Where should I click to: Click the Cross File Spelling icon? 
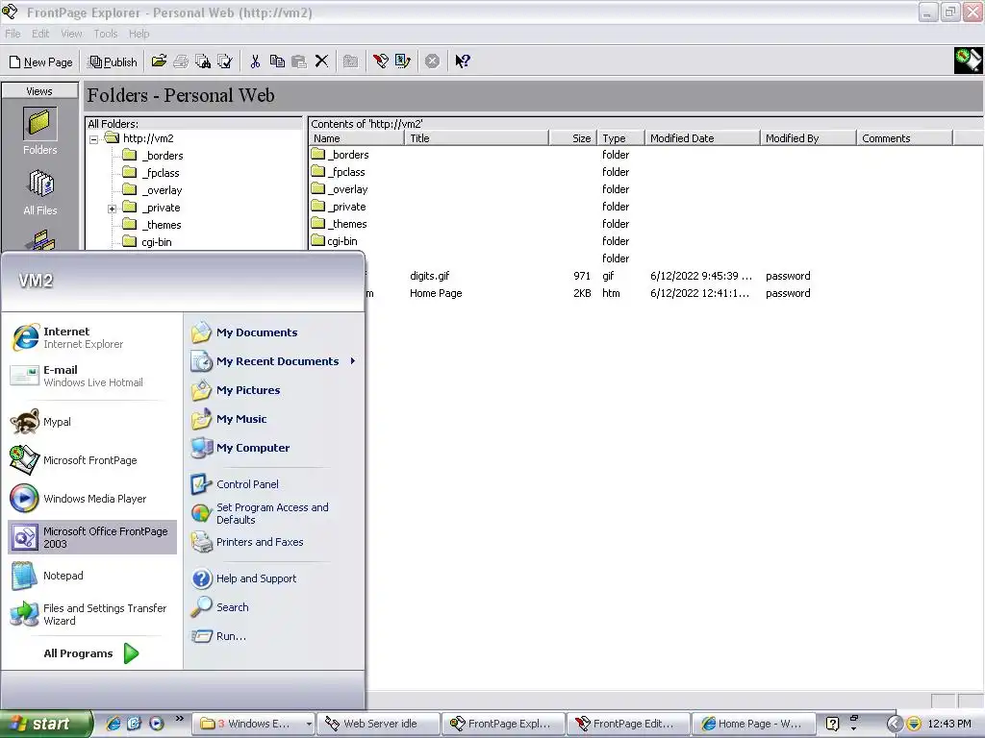point(224,61)
